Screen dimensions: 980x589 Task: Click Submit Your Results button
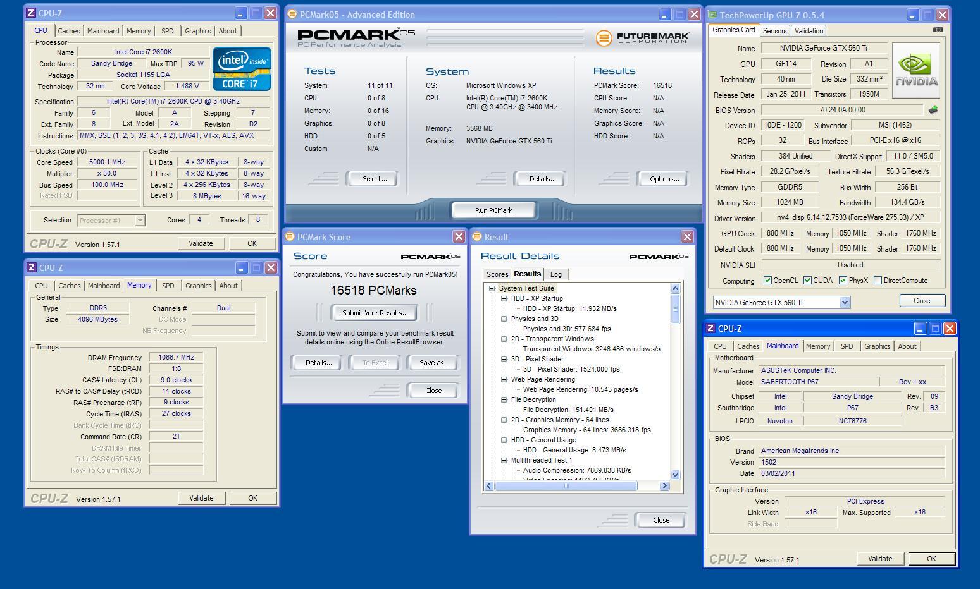[375, 313]
